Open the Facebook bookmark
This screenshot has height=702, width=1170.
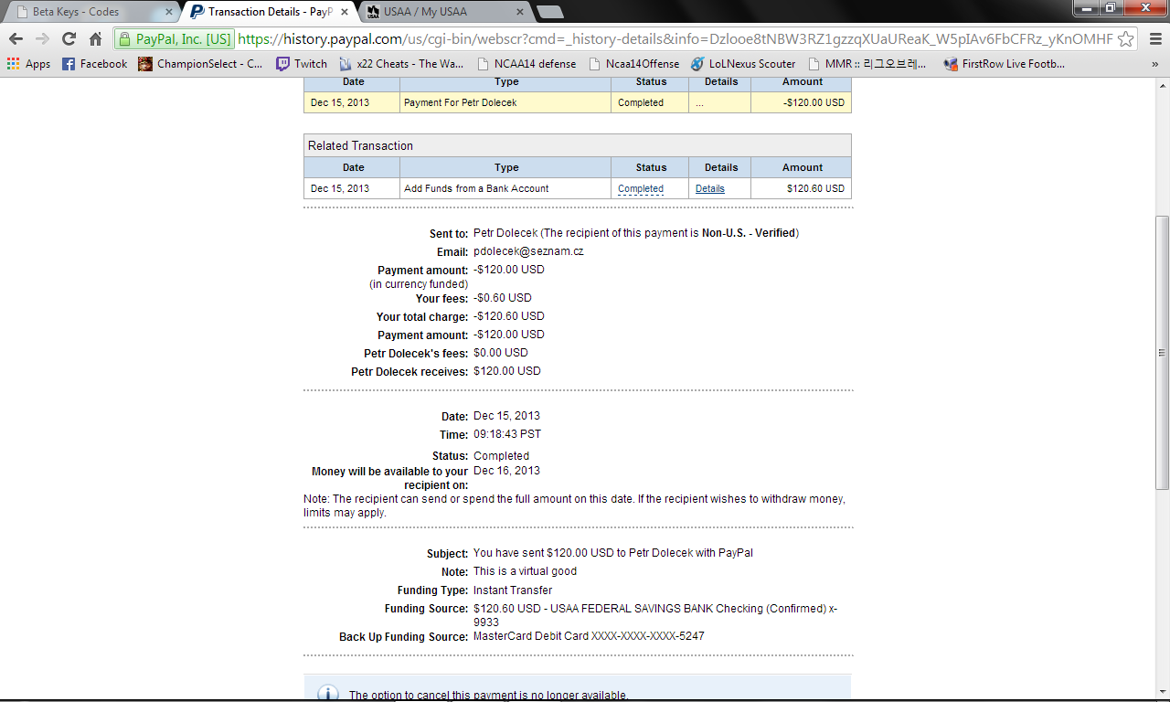[x=95, y=64]
